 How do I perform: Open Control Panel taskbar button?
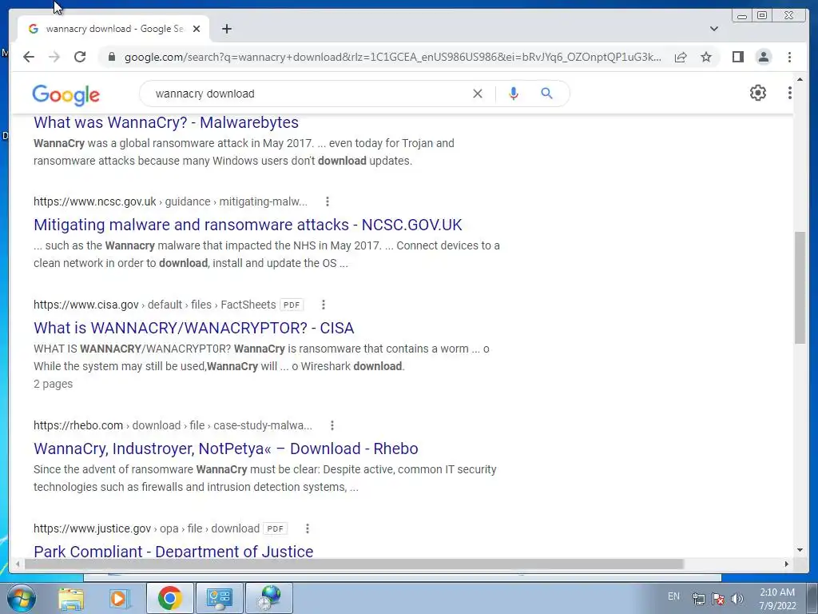click(219, 598)
